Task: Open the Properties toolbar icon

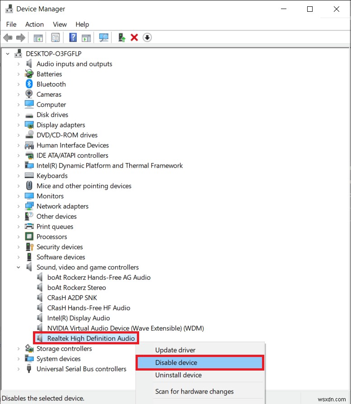Action: coord(56,38)
